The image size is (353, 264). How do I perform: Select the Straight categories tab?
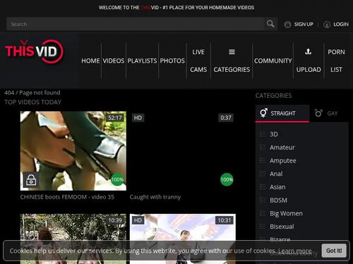pyautogui.click(x=282, y=113)
